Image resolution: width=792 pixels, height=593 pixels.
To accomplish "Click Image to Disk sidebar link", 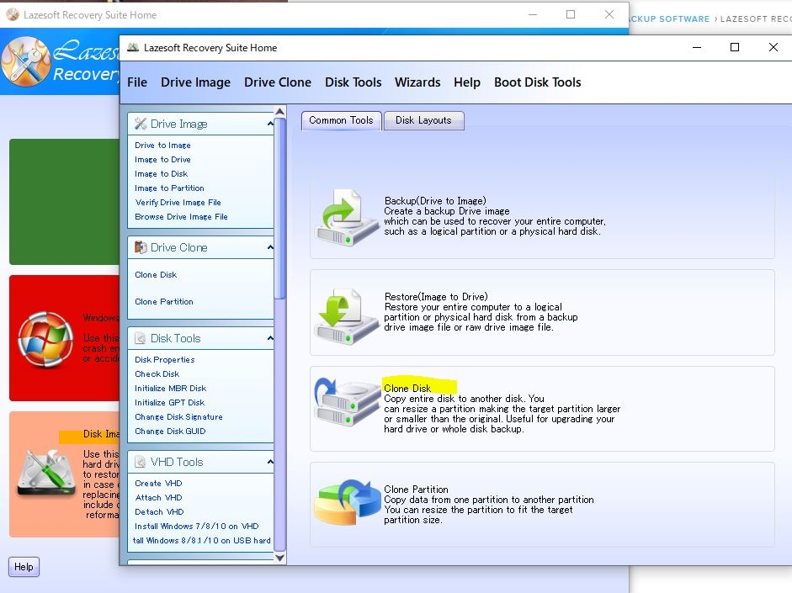I will (161, 173).
